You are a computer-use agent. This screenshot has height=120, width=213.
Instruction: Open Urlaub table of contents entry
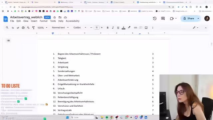[x=61, y=88]
